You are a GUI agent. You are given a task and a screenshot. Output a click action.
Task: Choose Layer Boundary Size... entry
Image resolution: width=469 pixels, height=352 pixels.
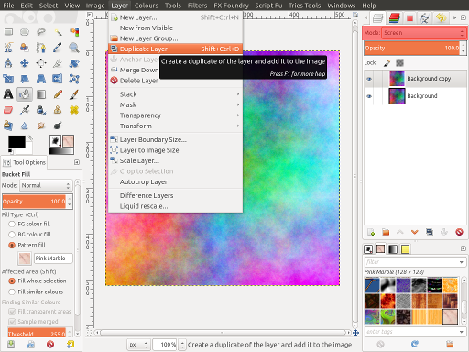pyautogui.click(x=176, y=139)
